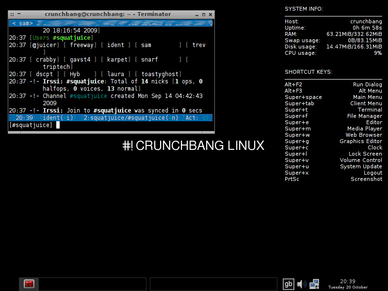Click the dscpt nick in user list

[44, 74]
